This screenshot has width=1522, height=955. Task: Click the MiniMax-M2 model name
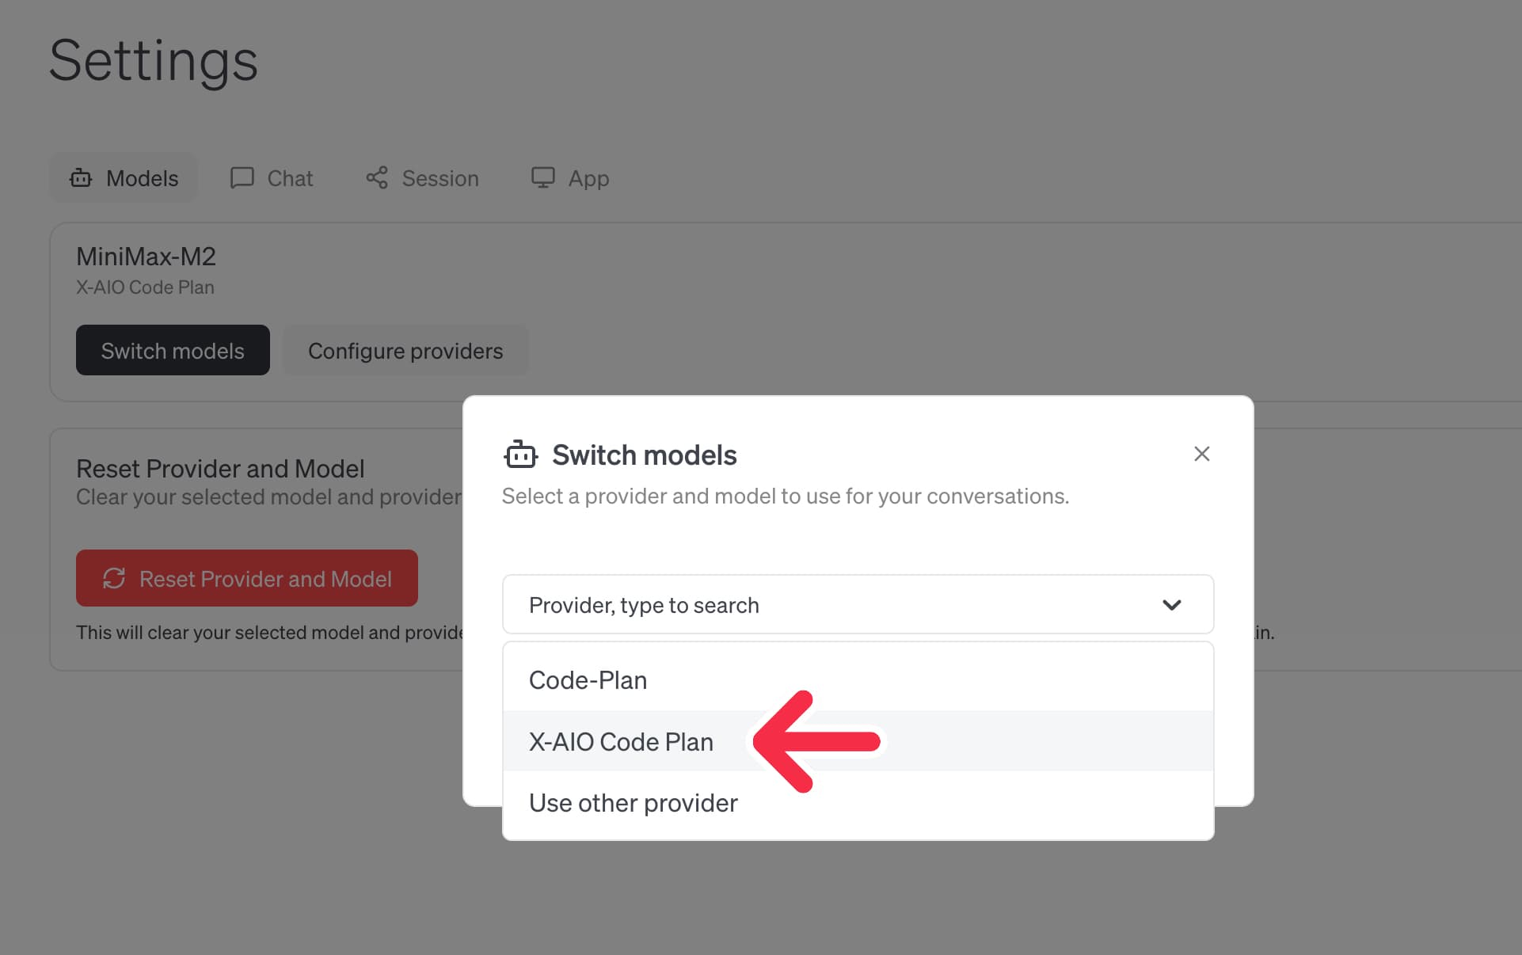[x=146, y=257]
